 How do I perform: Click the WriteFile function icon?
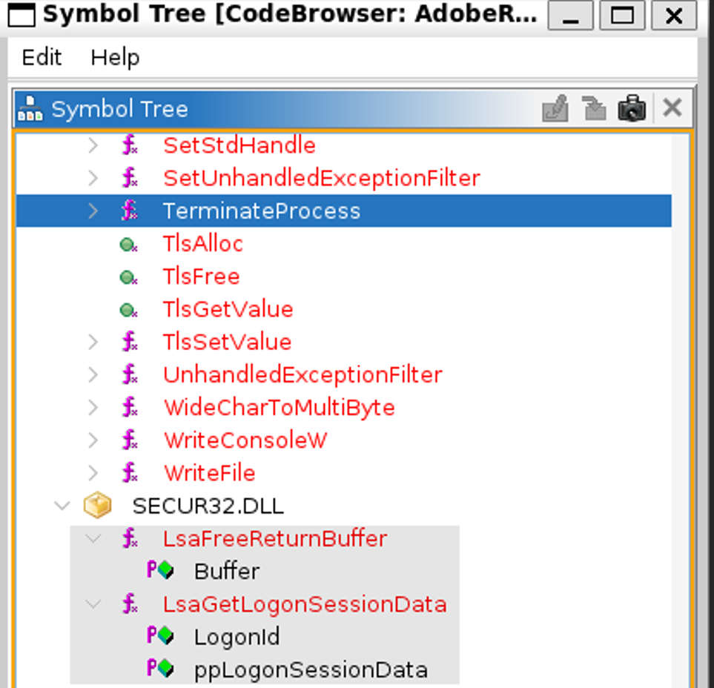click(x=129, y=473)
